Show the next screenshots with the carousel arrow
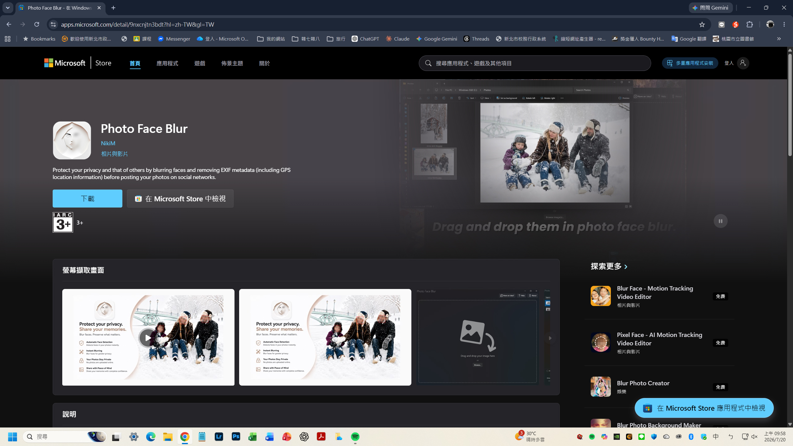The height and width of the screenshot is (446, 793). click(550, 338)
